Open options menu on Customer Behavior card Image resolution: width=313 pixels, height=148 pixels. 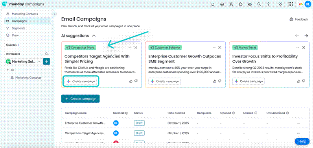coord(214,48)
